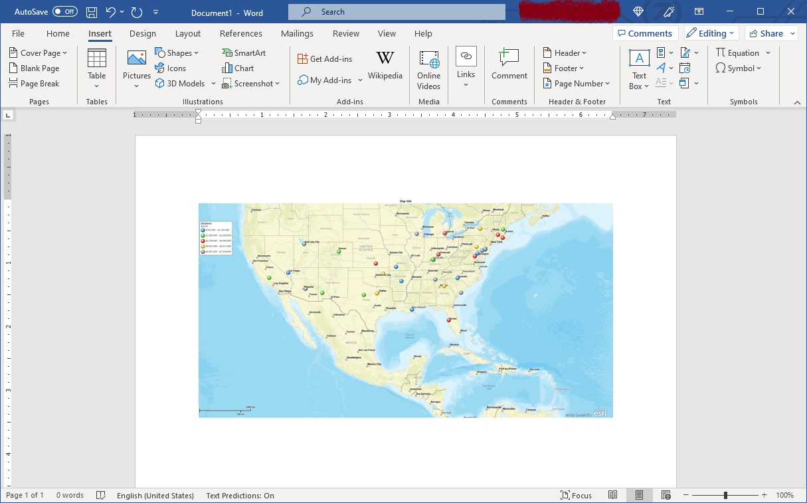Open the My Add-ins dropdown arrow

pos(361,80)
